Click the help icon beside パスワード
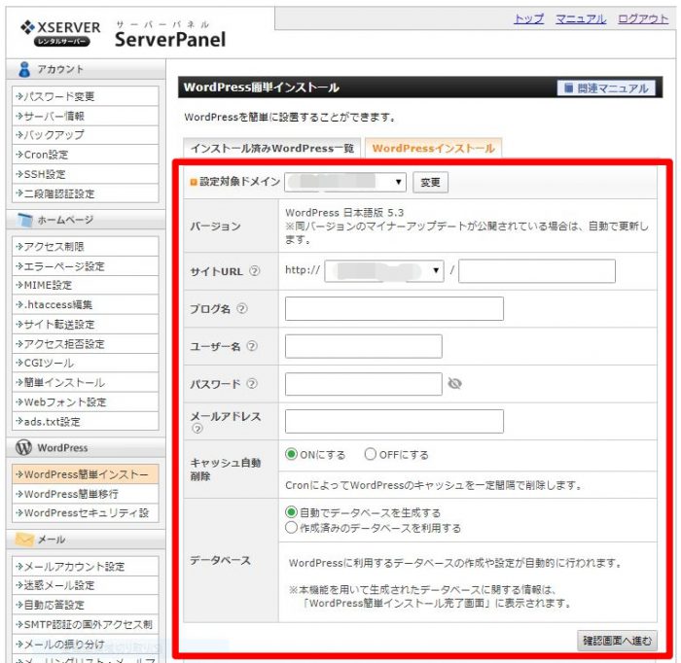 click(x=252, y=384)
